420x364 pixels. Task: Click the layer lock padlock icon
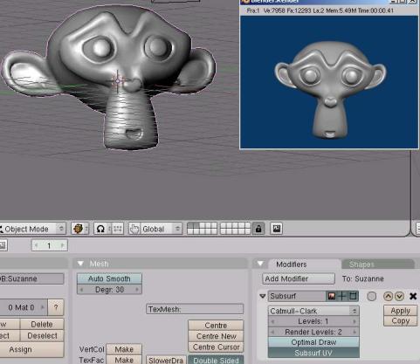click(258, 229)
